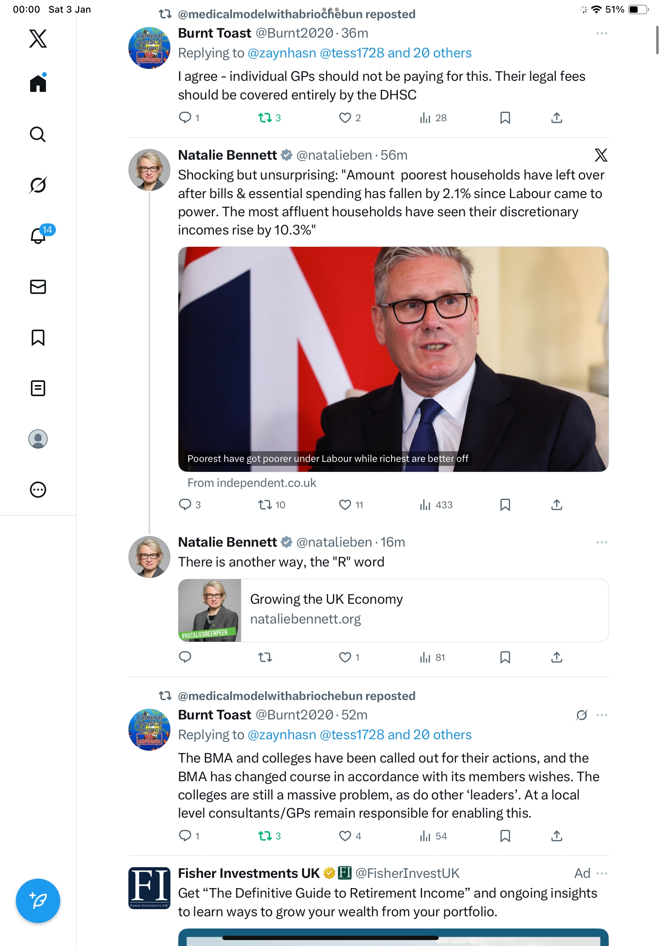
Task: Go to Home timeline icon
Action: [x=38, y=84]
